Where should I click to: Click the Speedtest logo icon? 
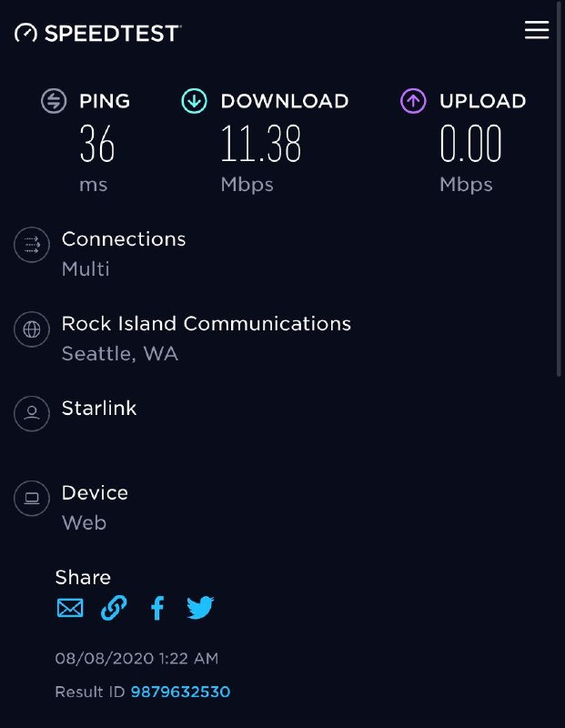click(25, 31)
